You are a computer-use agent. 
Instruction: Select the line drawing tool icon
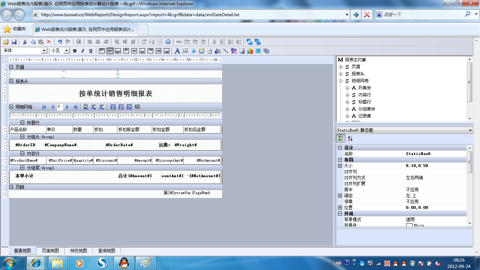tap(226, 51)
